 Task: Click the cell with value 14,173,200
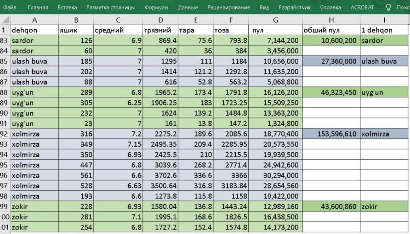coord(275,227)
